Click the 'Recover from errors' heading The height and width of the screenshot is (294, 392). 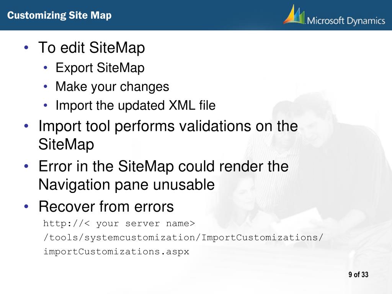pos(106,206)
